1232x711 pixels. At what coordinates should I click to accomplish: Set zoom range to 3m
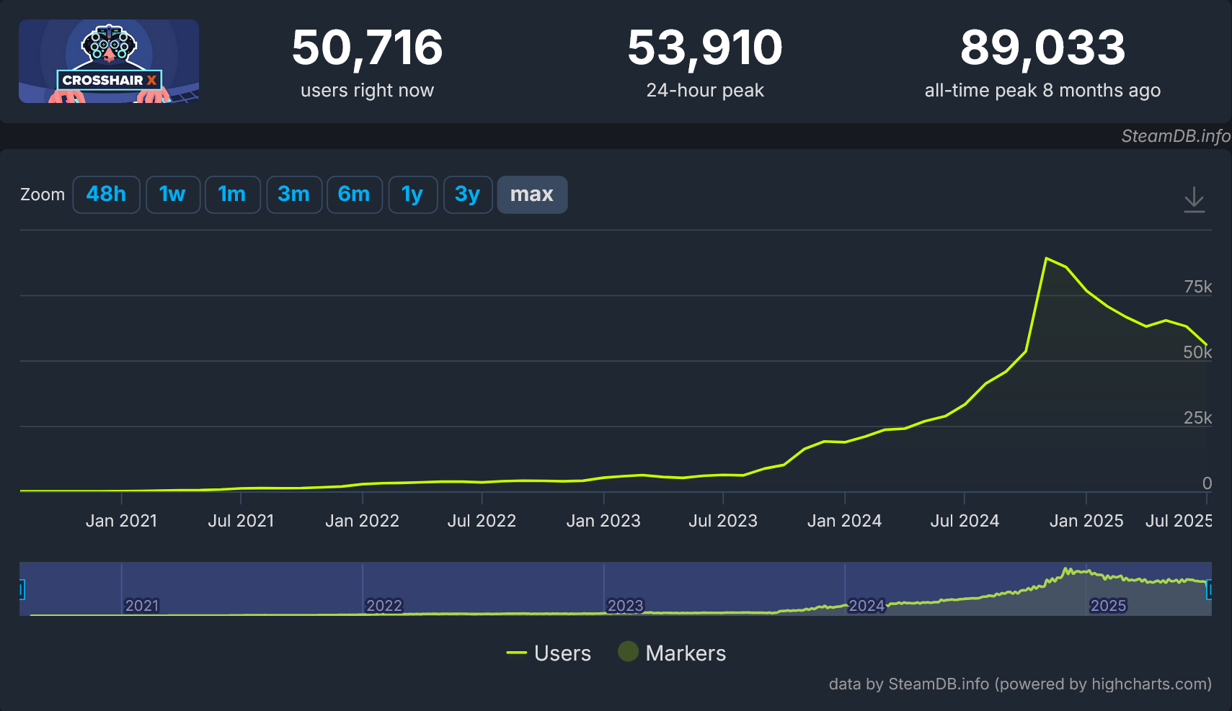point(294,194)
